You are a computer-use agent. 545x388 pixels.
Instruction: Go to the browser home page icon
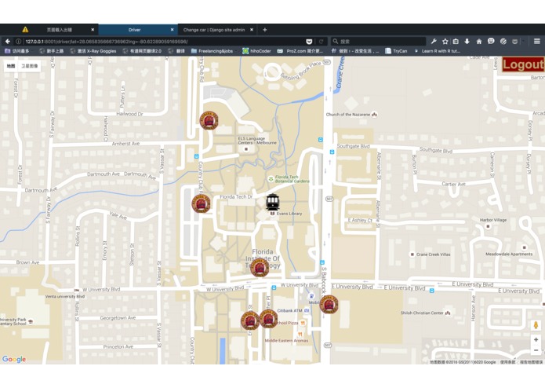(x=479, y=42)
